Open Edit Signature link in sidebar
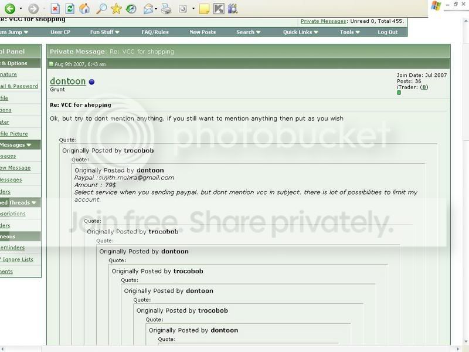This screenshot has height=352, width=469. pyautogui.click(x=8, y=75)
